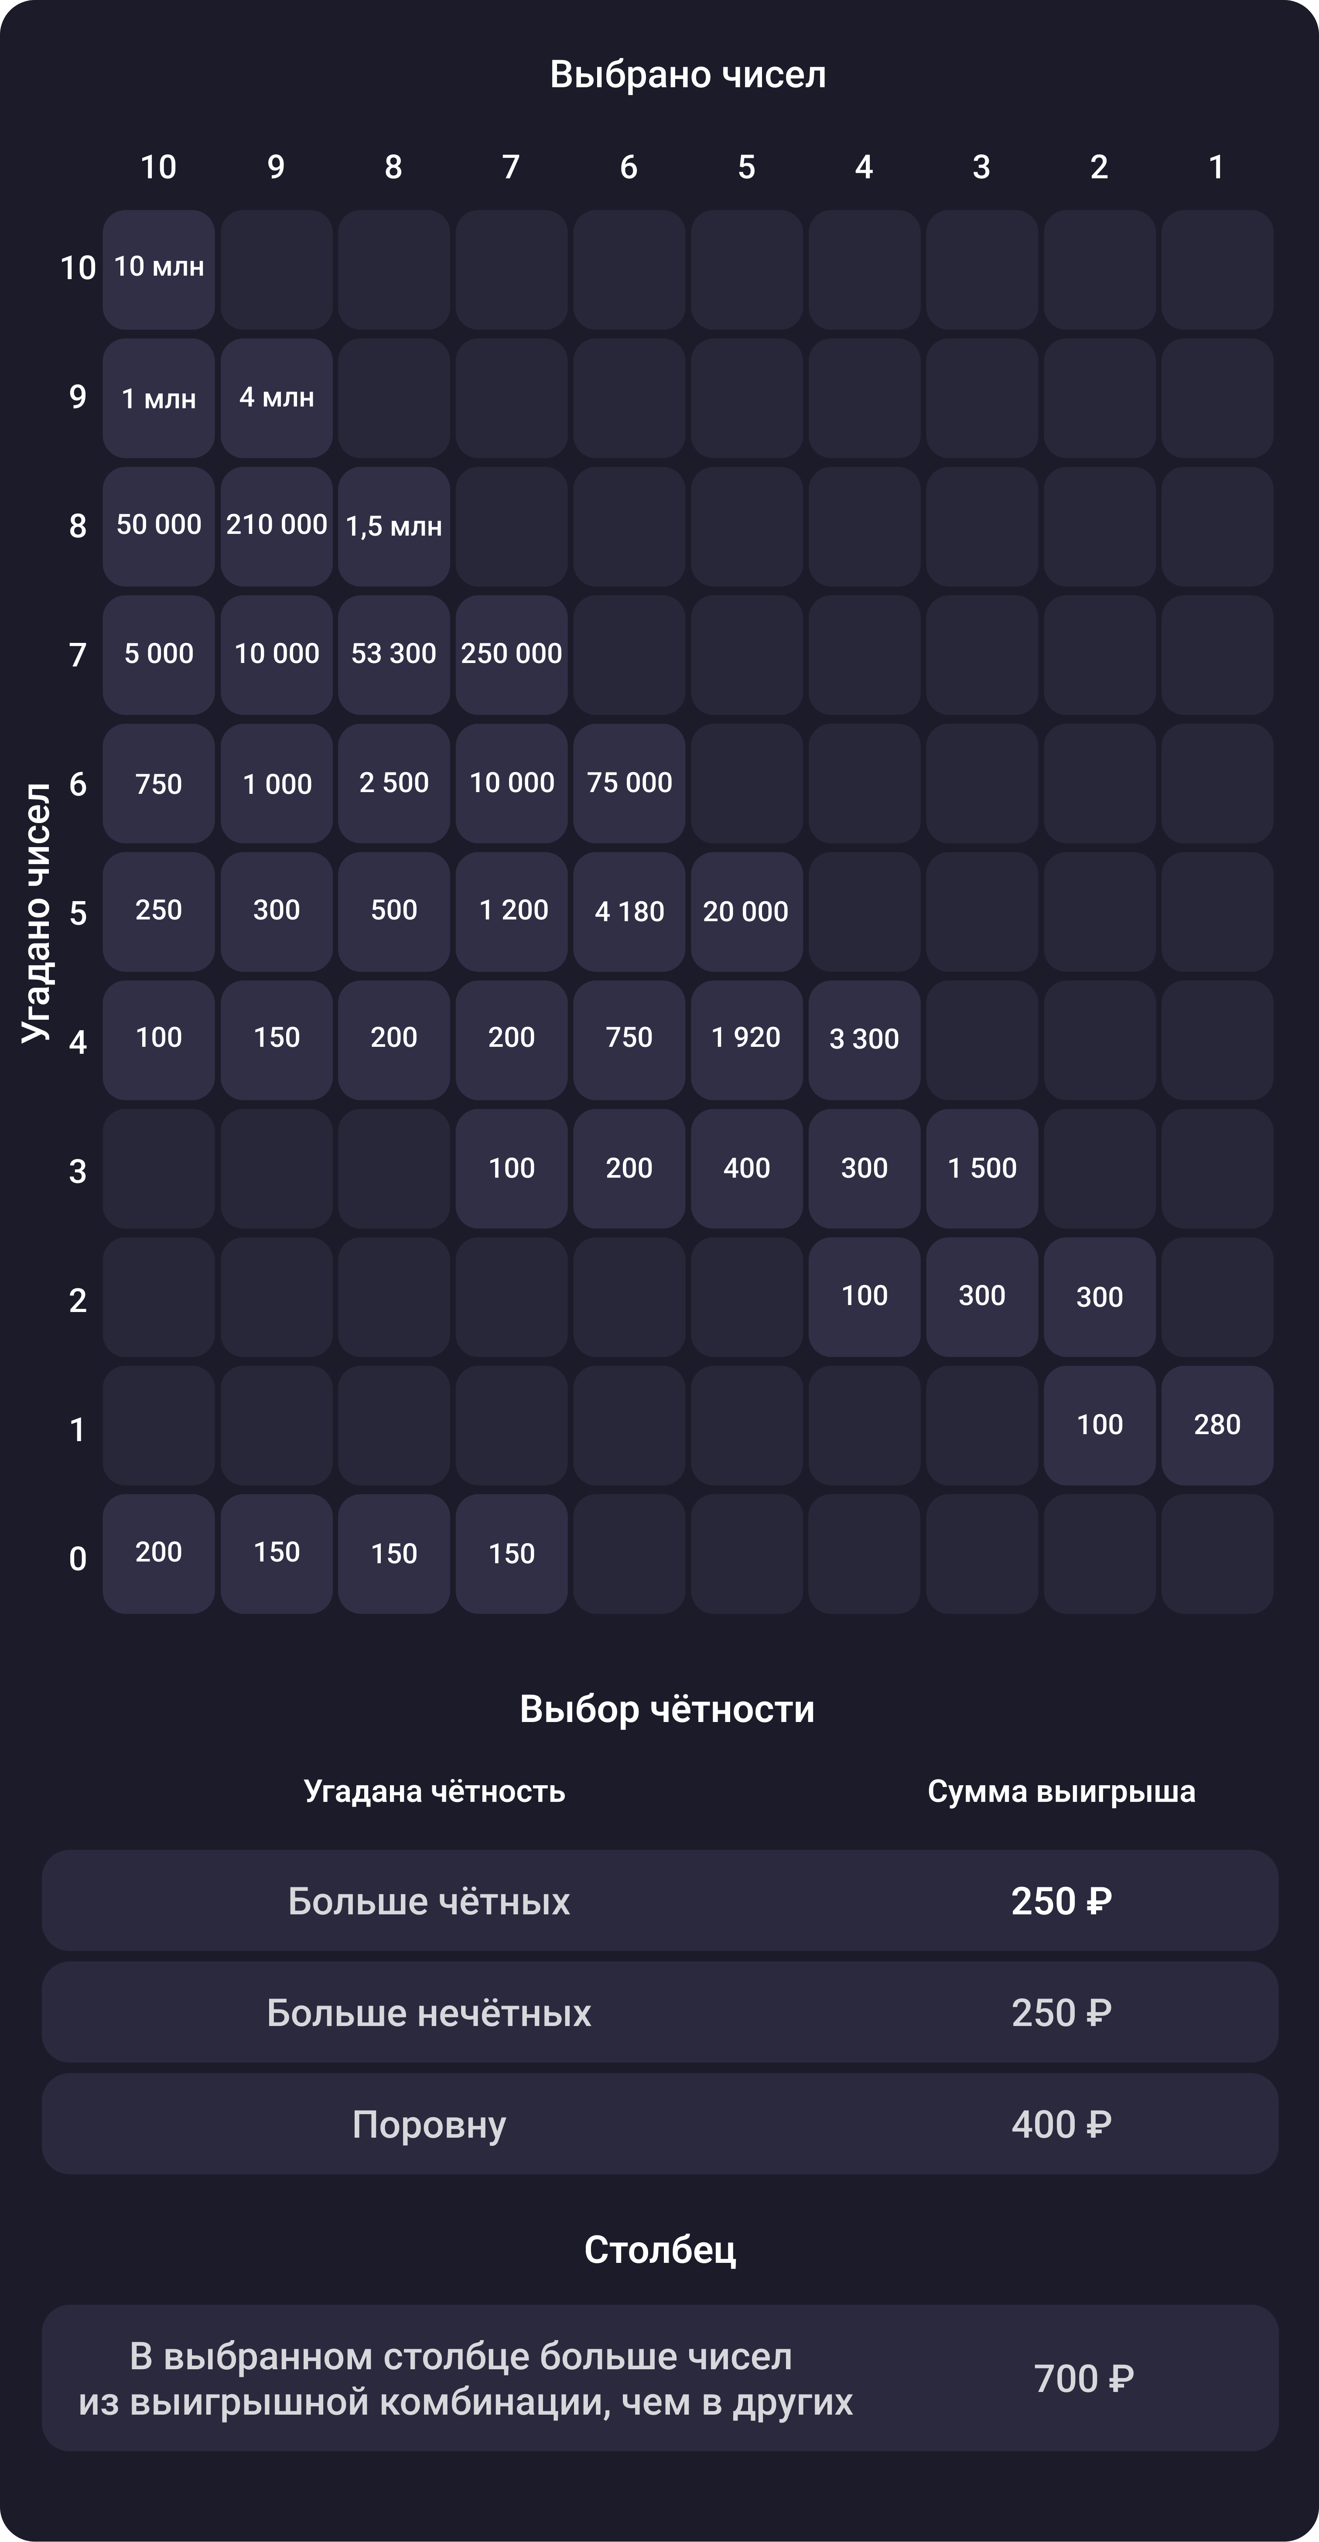Screen dimensions: 1319x2542
Task: Select the 20 000 prize cell
Action: coord(747,912)
